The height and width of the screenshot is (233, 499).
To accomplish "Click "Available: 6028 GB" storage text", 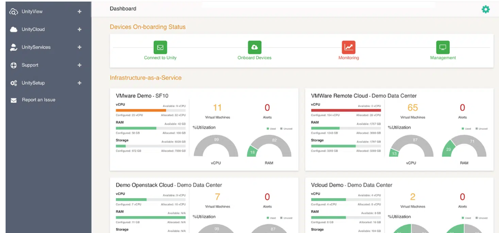I will point(174,142).
